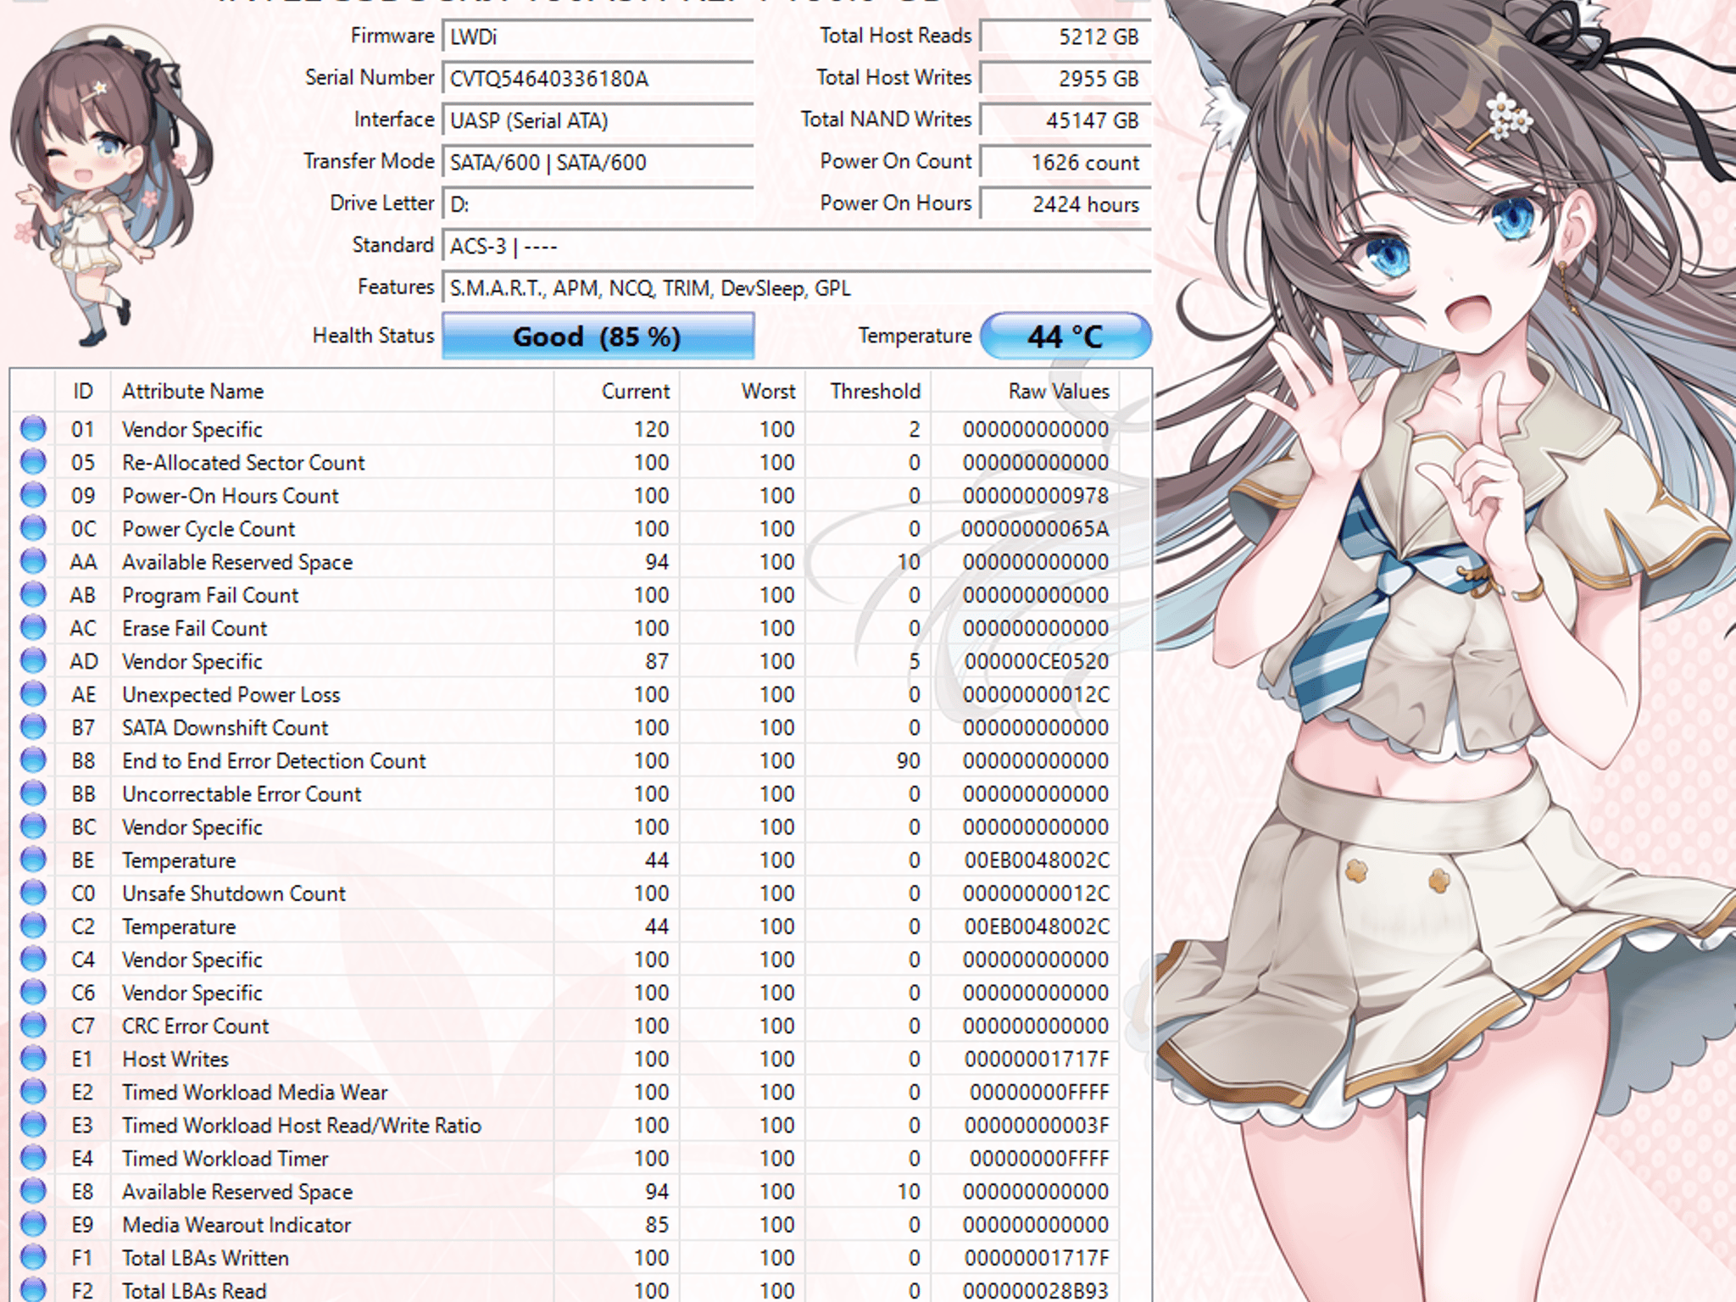This screenshot has width=1736, height=1302.
Task: Click the status orb in row C2
Action: [x=33, y=926]
